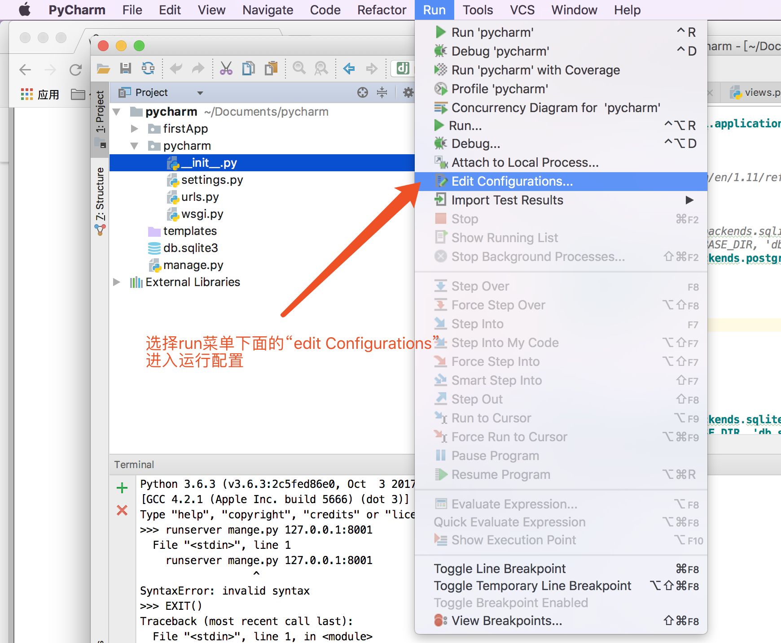Open the Help menu
The width and height of the screenshot is (781, 643).
click(x=627, y=10)
